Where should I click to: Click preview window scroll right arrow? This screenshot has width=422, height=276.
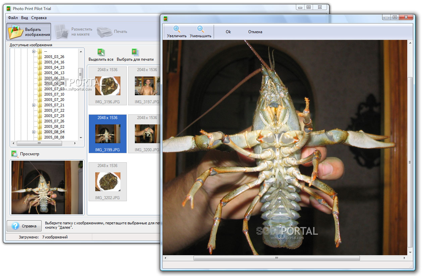click(x=405, y=258)
